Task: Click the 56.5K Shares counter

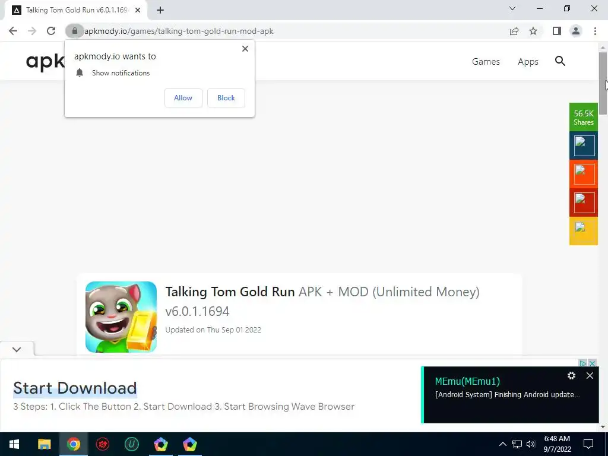Action: tap(584, 117)
